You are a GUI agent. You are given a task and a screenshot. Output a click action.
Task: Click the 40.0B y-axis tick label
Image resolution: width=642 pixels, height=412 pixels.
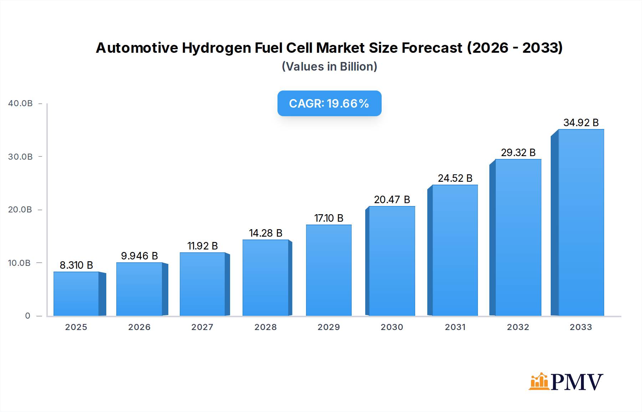pyautogui.click(x=20, y=103)
